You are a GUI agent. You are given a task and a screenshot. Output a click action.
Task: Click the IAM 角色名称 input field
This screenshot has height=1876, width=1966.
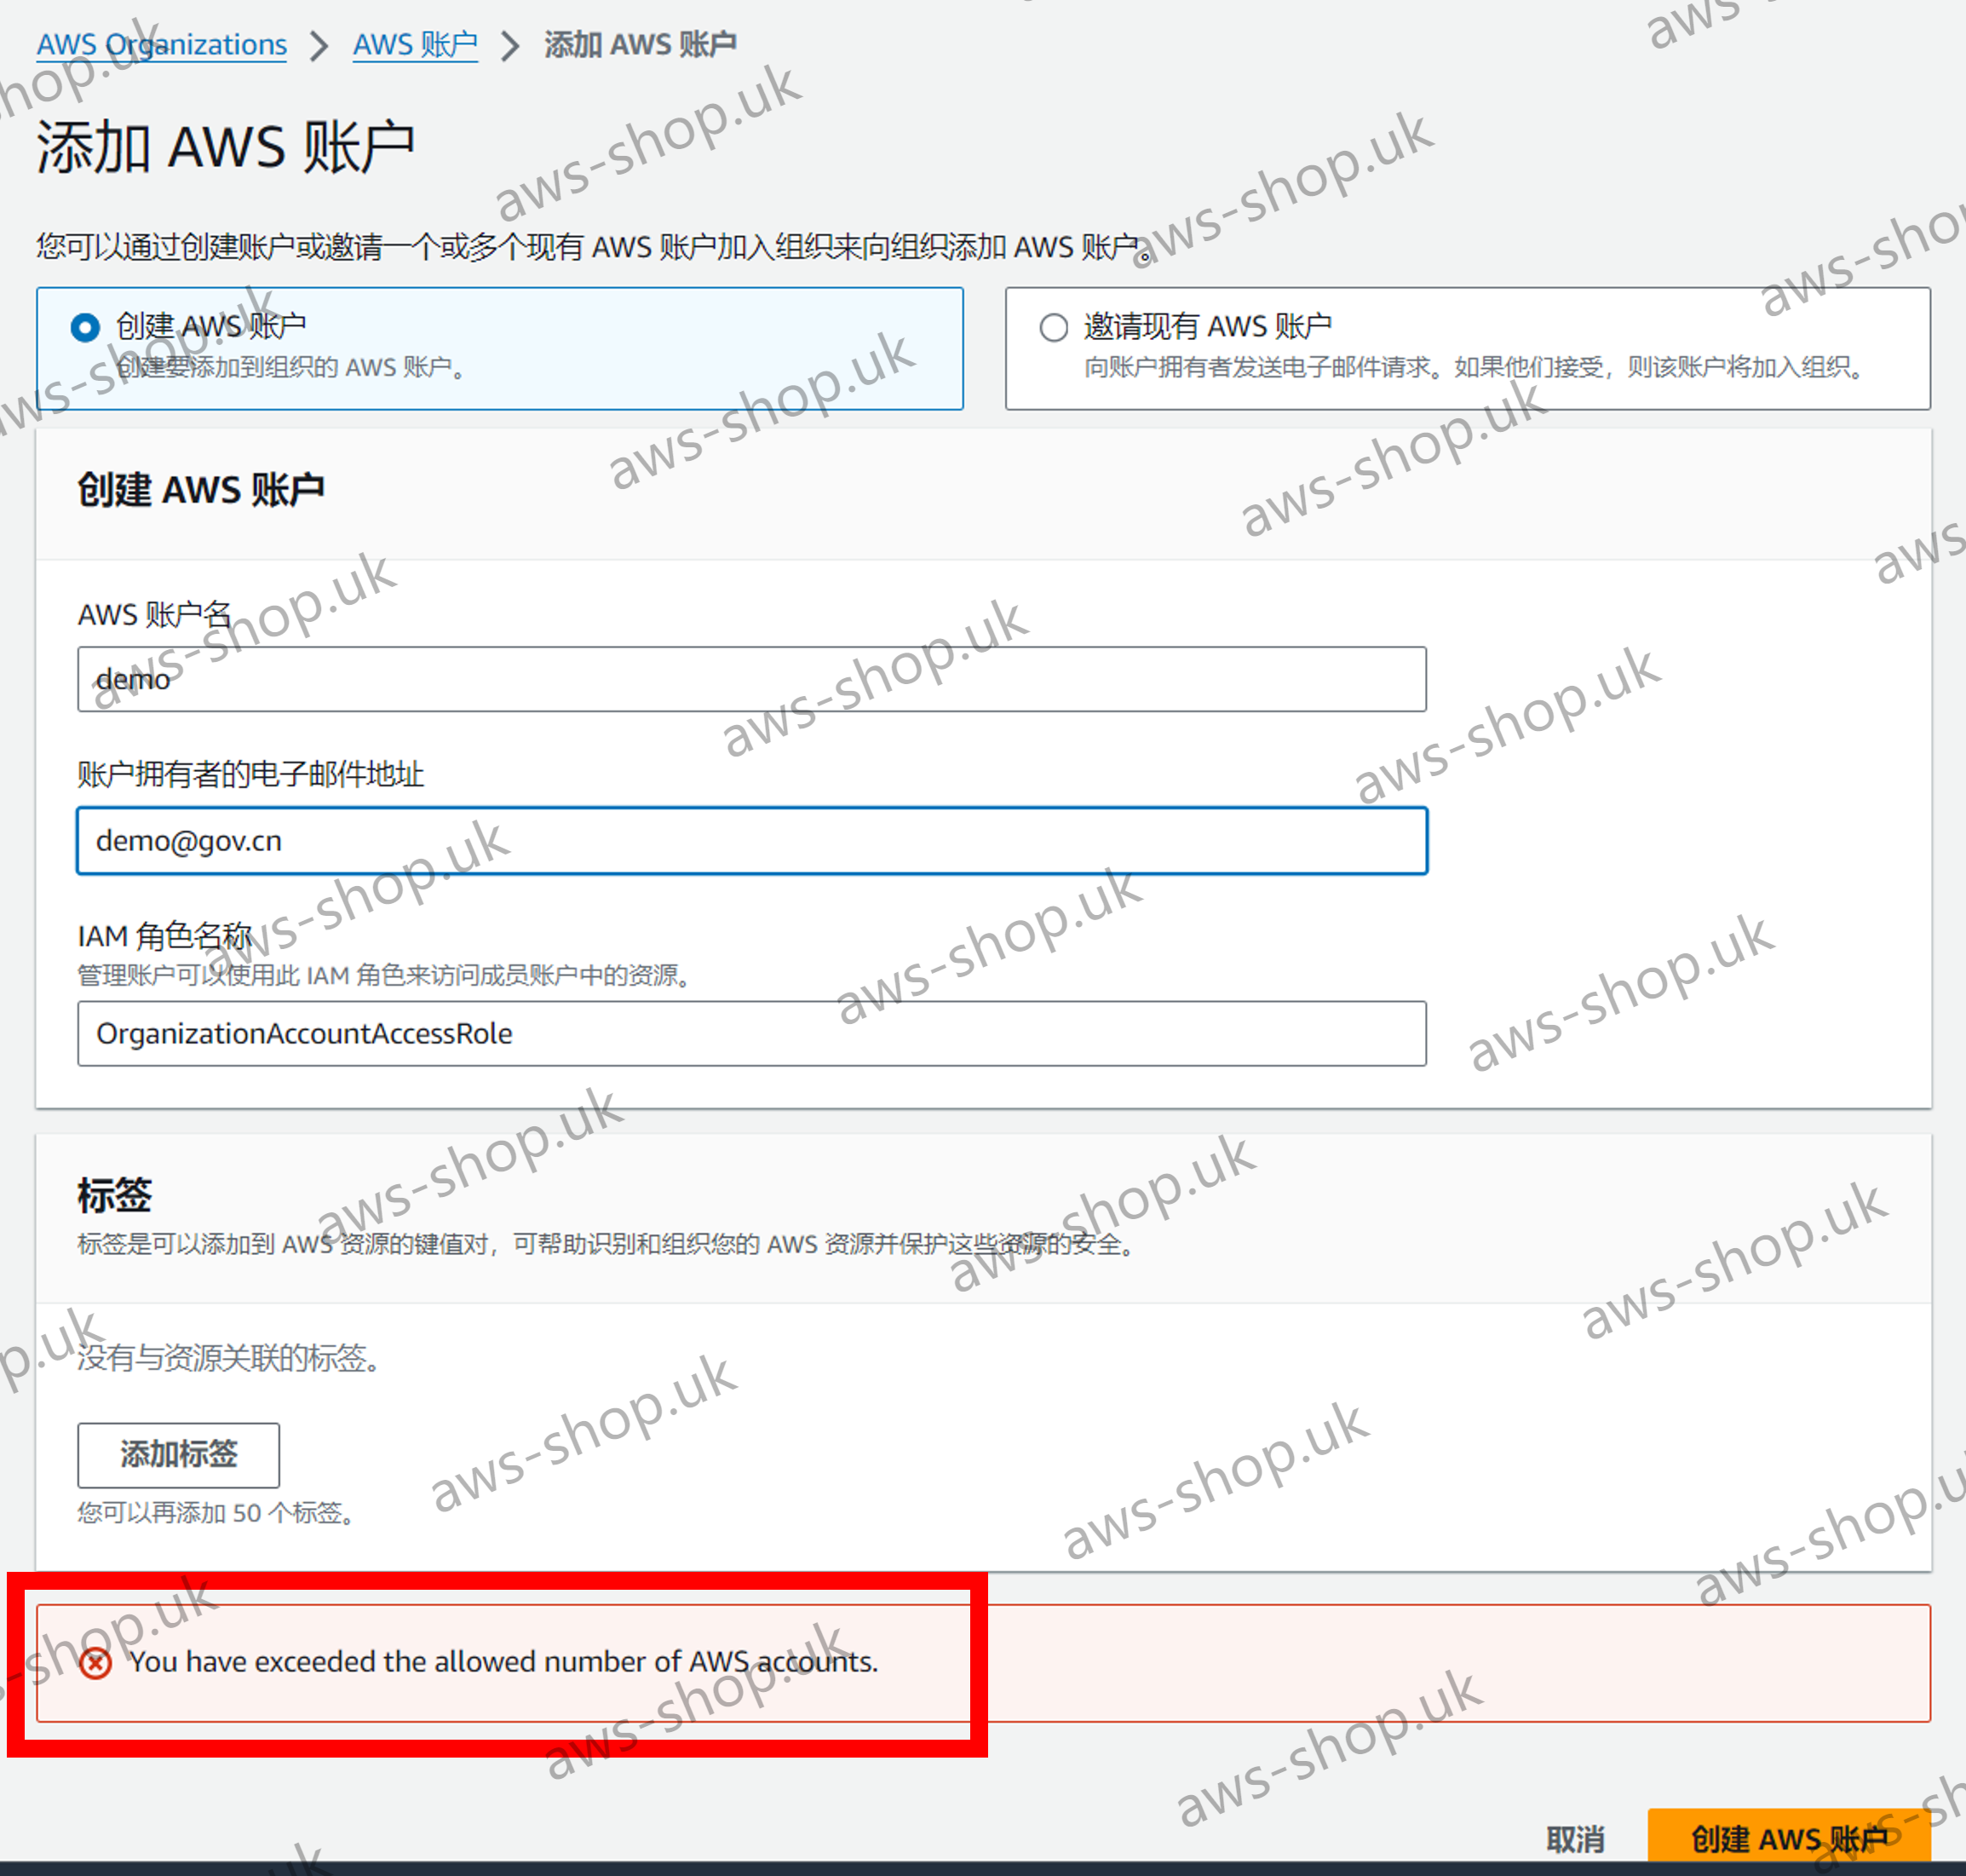pos(751,1033)
